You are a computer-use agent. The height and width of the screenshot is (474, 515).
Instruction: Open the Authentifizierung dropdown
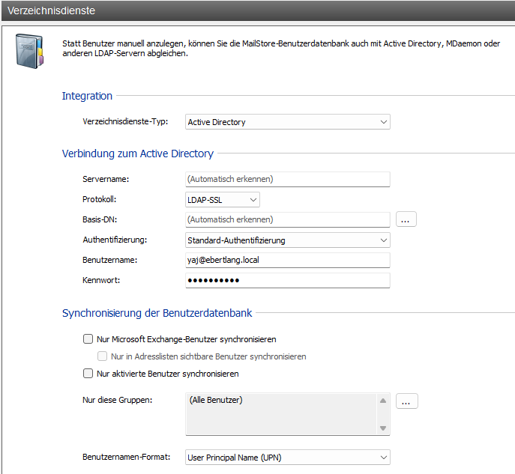tap(287, 240)
